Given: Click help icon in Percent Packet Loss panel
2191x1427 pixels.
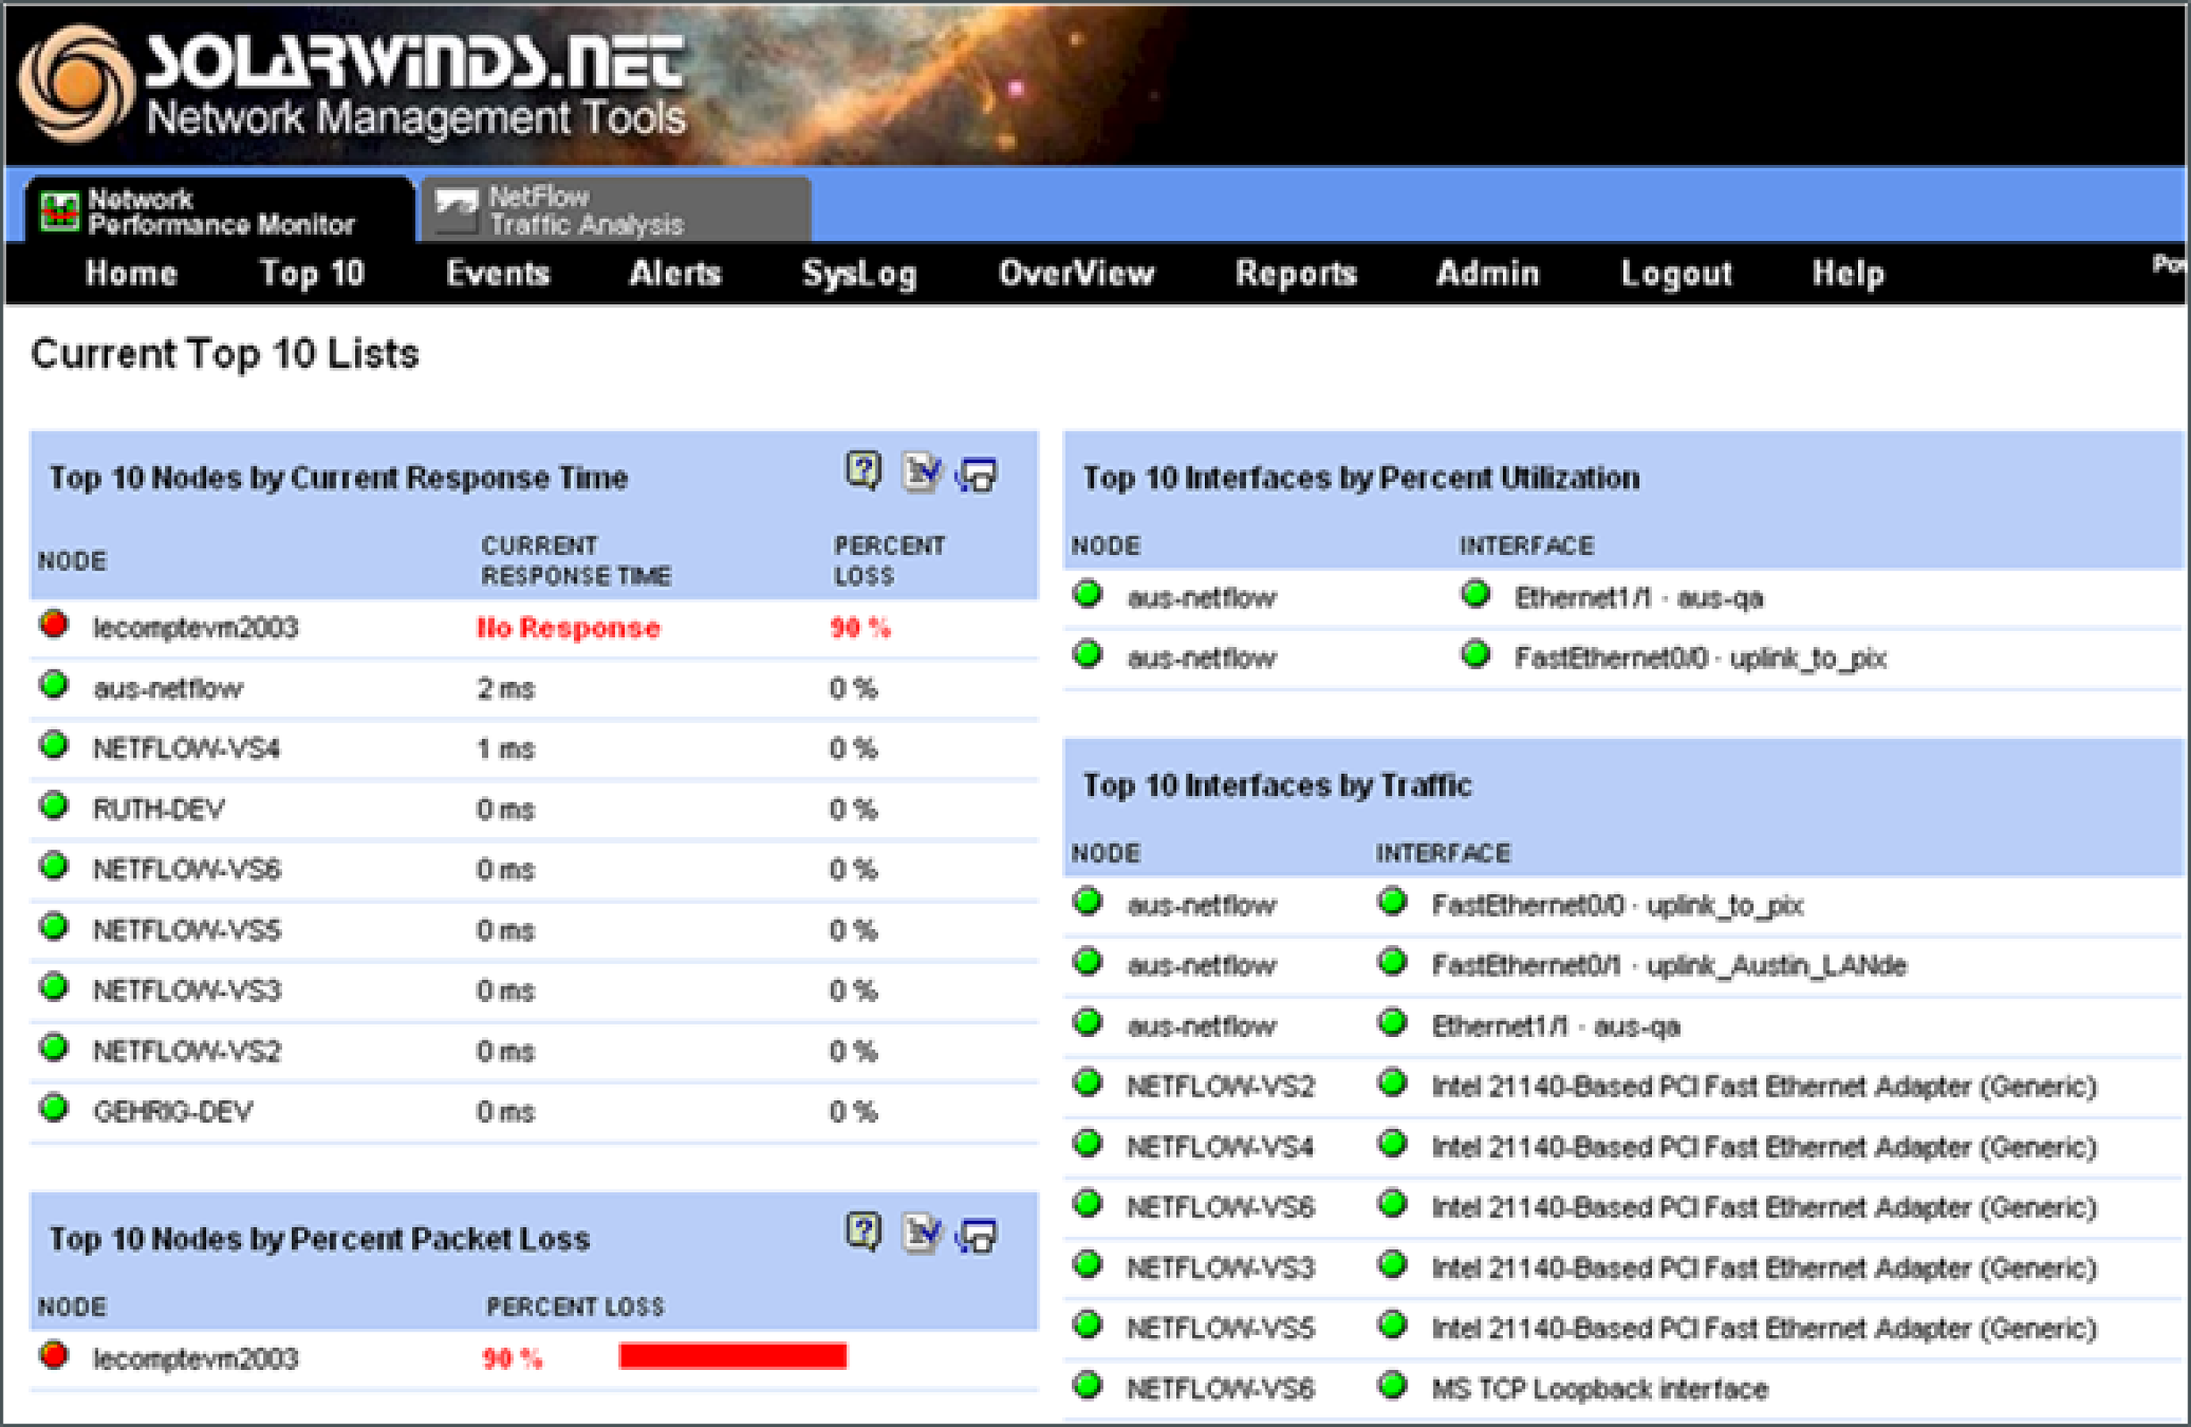Looking at the screenshot, I should 862,1232.
